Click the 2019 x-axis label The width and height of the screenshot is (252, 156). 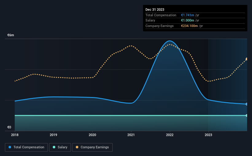(x=53, y=135)
